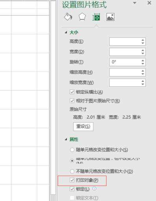Open the Picture tab icon
This screenshot has width=156, height=201.
coord(110,17)
